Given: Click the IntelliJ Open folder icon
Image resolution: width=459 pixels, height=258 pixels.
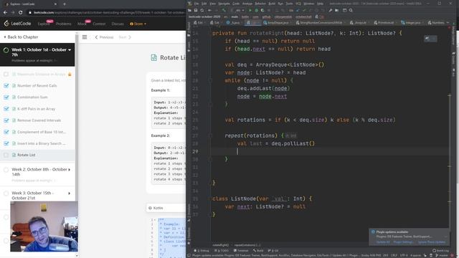Looking at the screenshot, I should (189, 10).
